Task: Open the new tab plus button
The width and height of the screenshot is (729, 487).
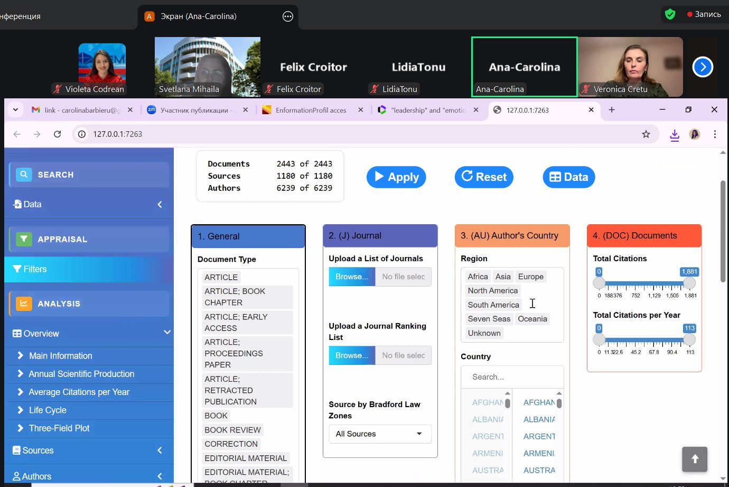Action: (611, 110)
